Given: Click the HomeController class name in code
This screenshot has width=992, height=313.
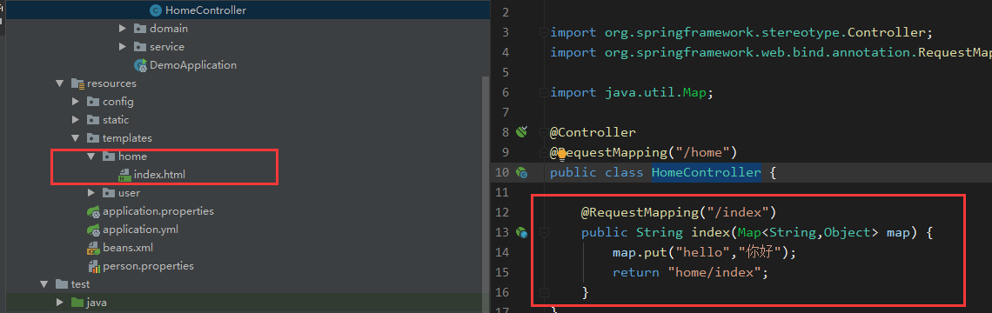Looking at the screenshot, I should pos(706,173).
